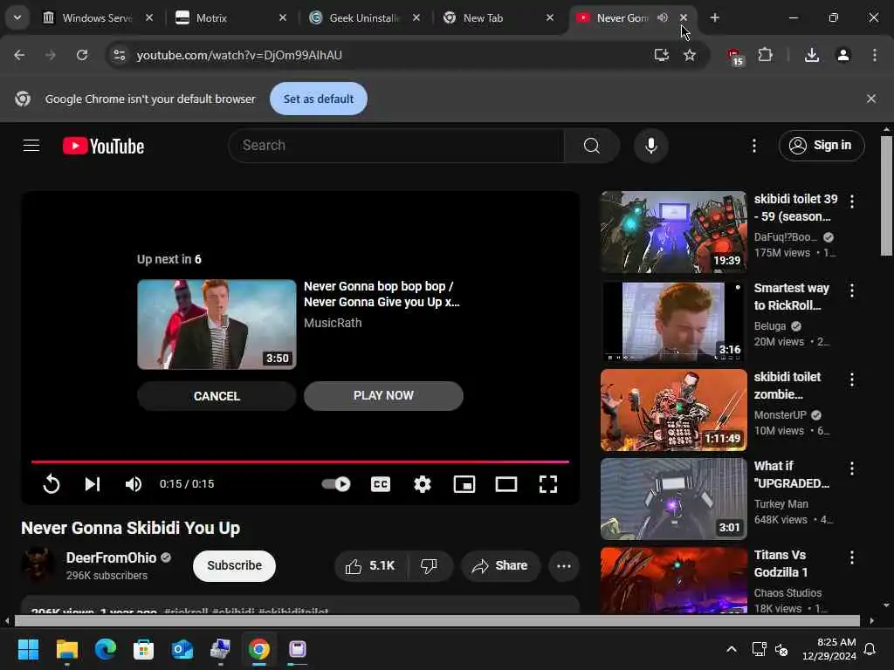Image resolution: width=894 pixels, height=670 pixels.
Task: Open video player settings gear
Action: [423, 484]
